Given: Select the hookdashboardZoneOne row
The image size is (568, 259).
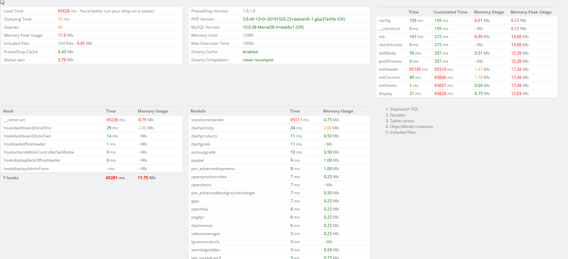Looking at the screenshot, I should pos(92,128).
